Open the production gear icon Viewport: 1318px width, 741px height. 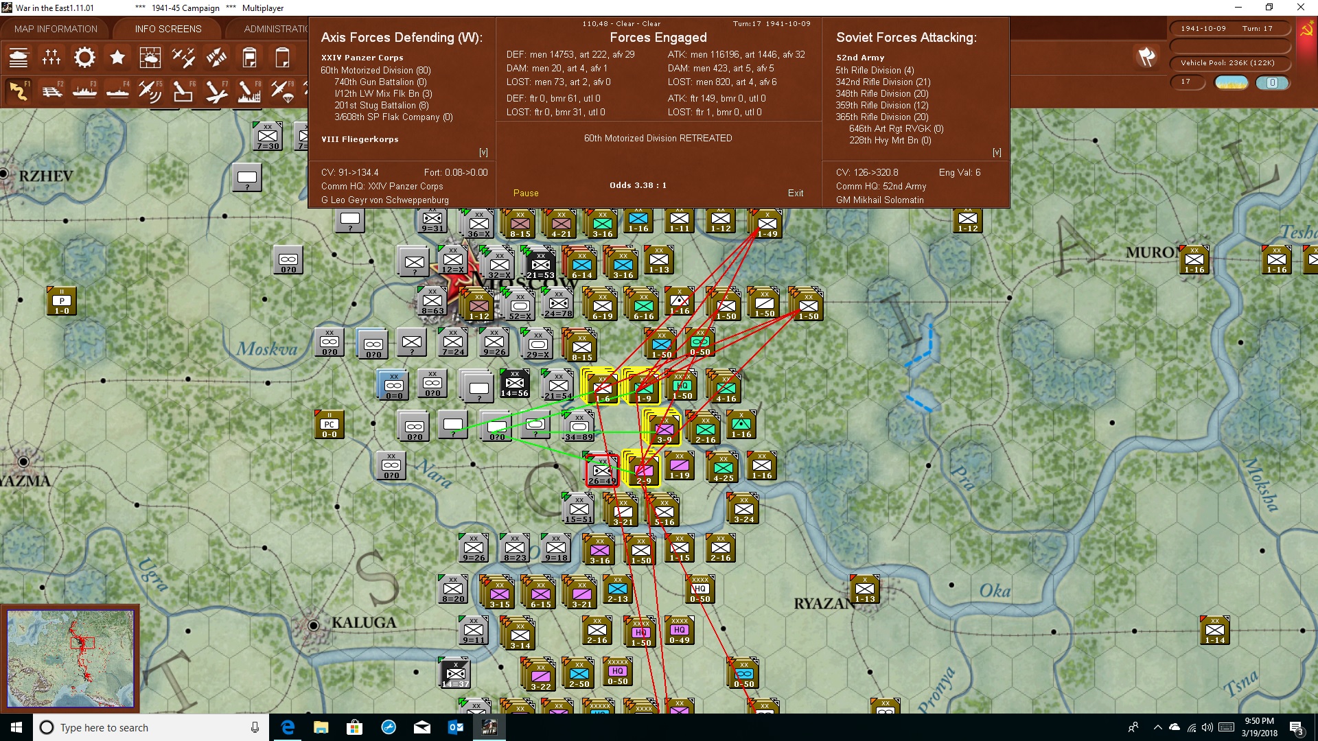pyautogui.click(x=84, y=58)
